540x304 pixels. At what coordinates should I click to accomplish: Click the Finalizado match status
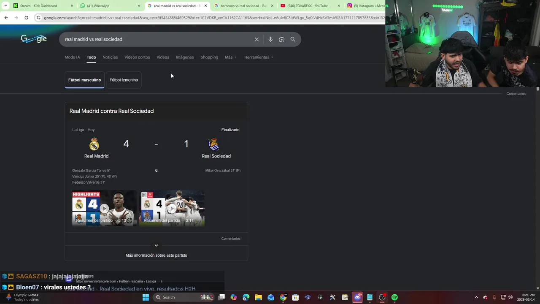coord(230,130)
